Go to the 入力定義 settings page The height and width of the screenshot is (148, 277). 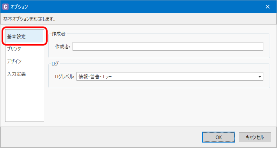click(25, 74)
